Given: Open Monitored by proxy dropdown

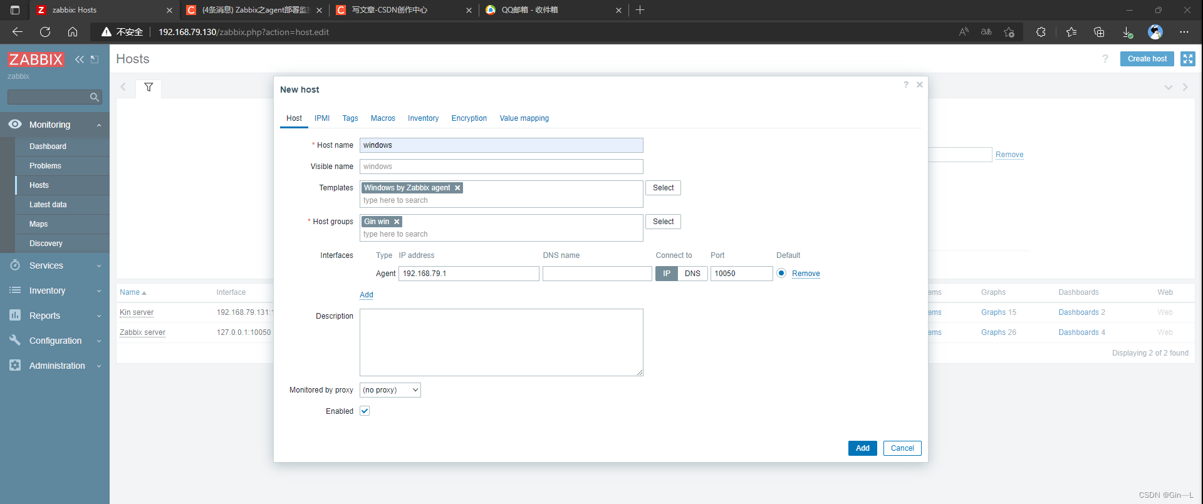Looking at the screenshot, I should 390,390.
